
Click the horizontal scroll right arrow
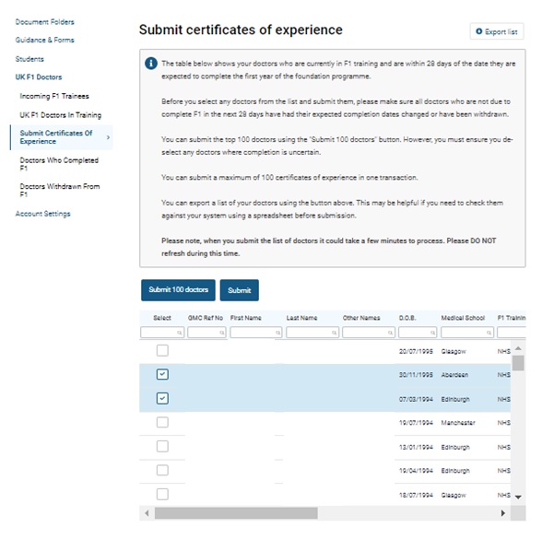503,513
